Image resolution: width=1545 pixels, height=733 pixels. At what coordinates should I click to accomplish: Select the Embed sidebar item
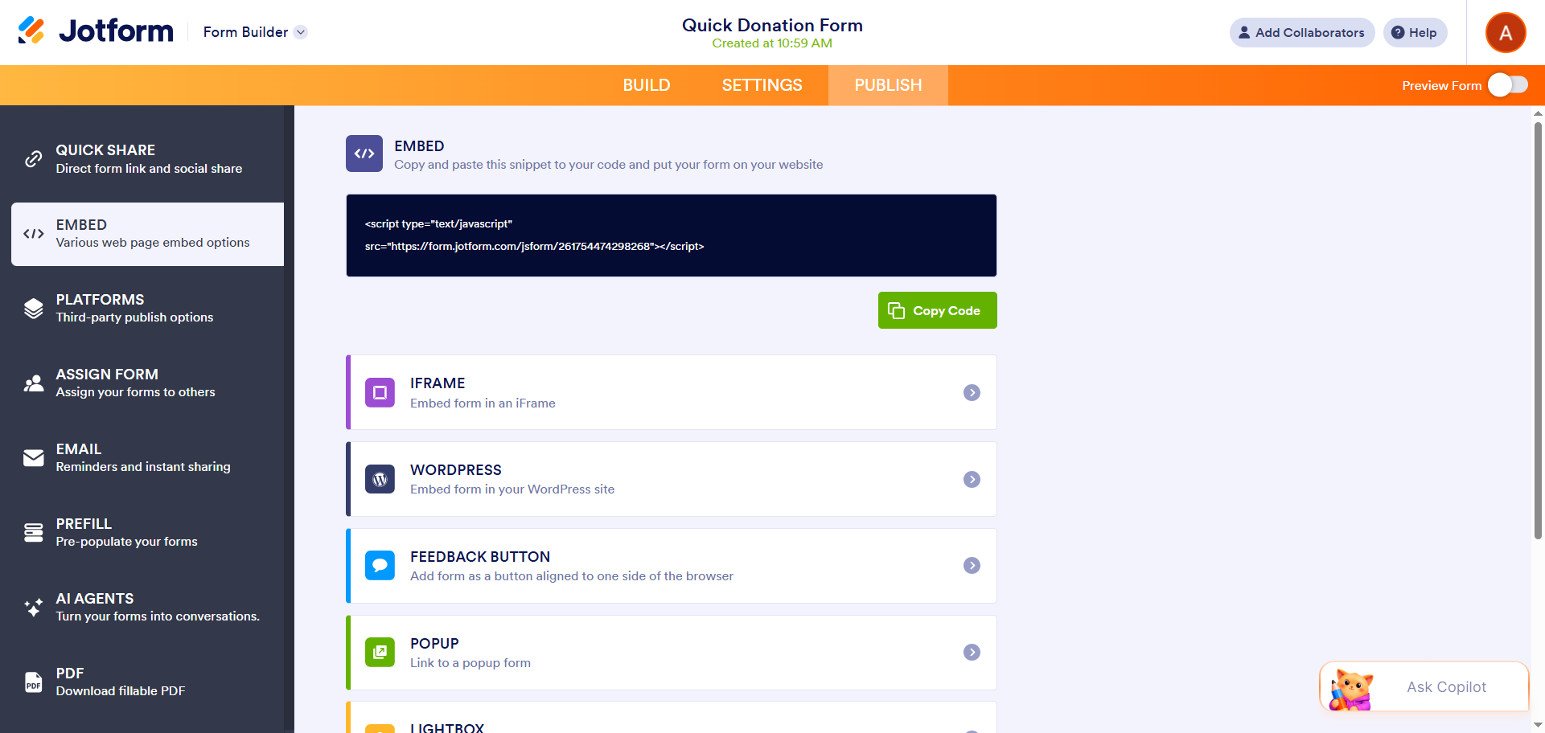(x=147, y=234)
